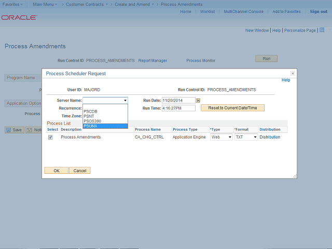Open a New Window link
Viewport: 332px width, 249px height.
[257, 30]
